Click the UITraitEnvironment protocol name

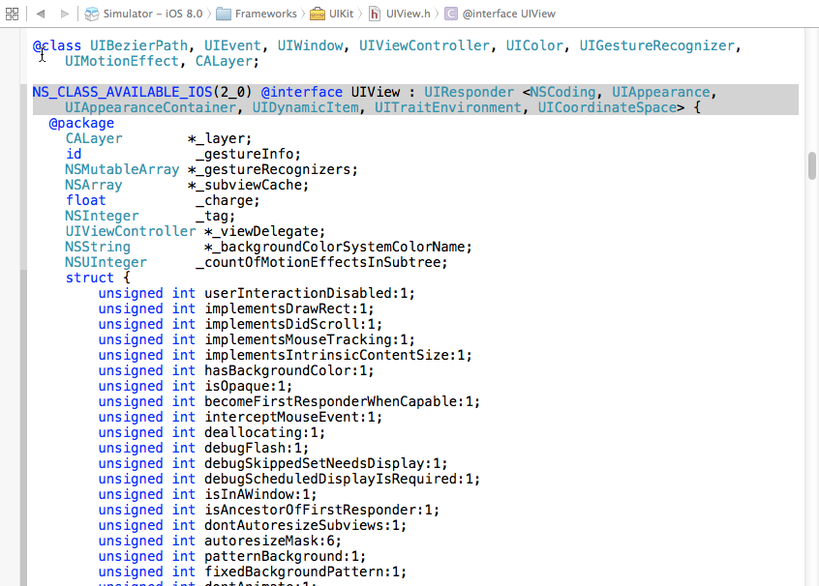(x=452, y=108)
